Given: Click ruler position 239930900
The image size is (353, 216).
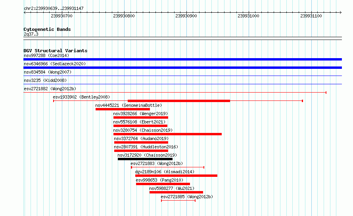Looking at the screenshot, I should (186, 16).
